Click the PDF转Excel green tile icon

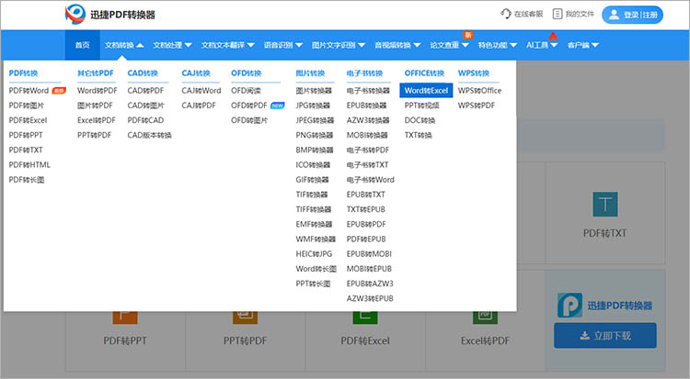pos(365,318)
